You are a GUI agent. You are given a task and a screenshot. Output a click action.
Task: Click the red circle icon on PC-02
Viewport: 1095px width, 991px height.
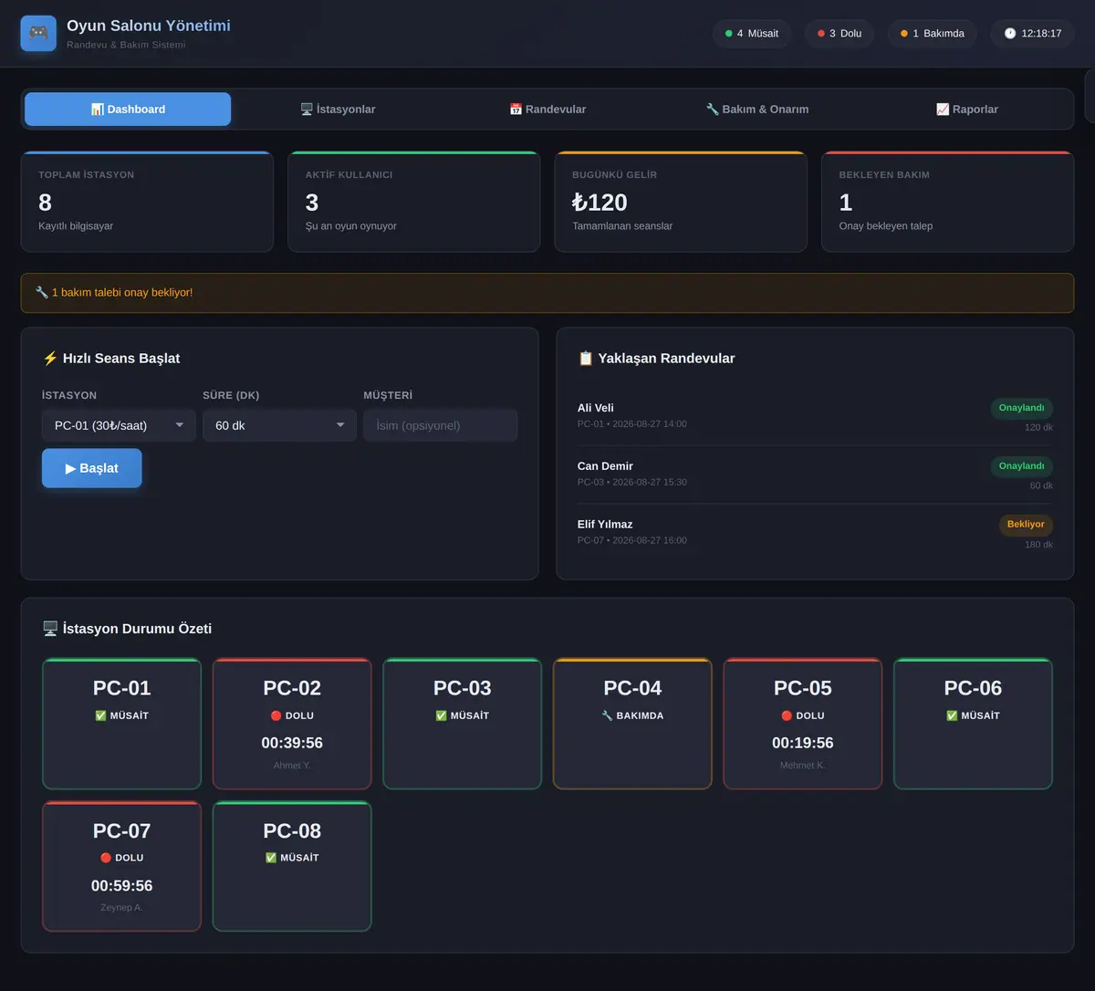click(x=276, y=715)
